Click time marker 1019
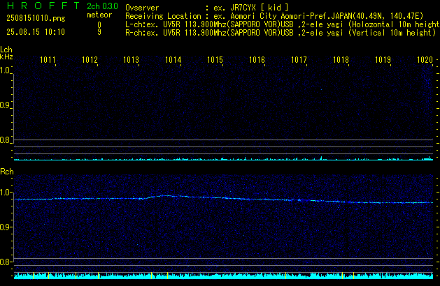 (x=383, y=60)
